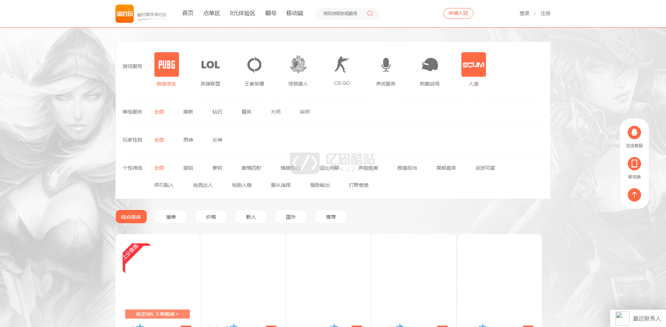Select 全部 under 等级服务
Screen dimensions: 666x327
159,112
